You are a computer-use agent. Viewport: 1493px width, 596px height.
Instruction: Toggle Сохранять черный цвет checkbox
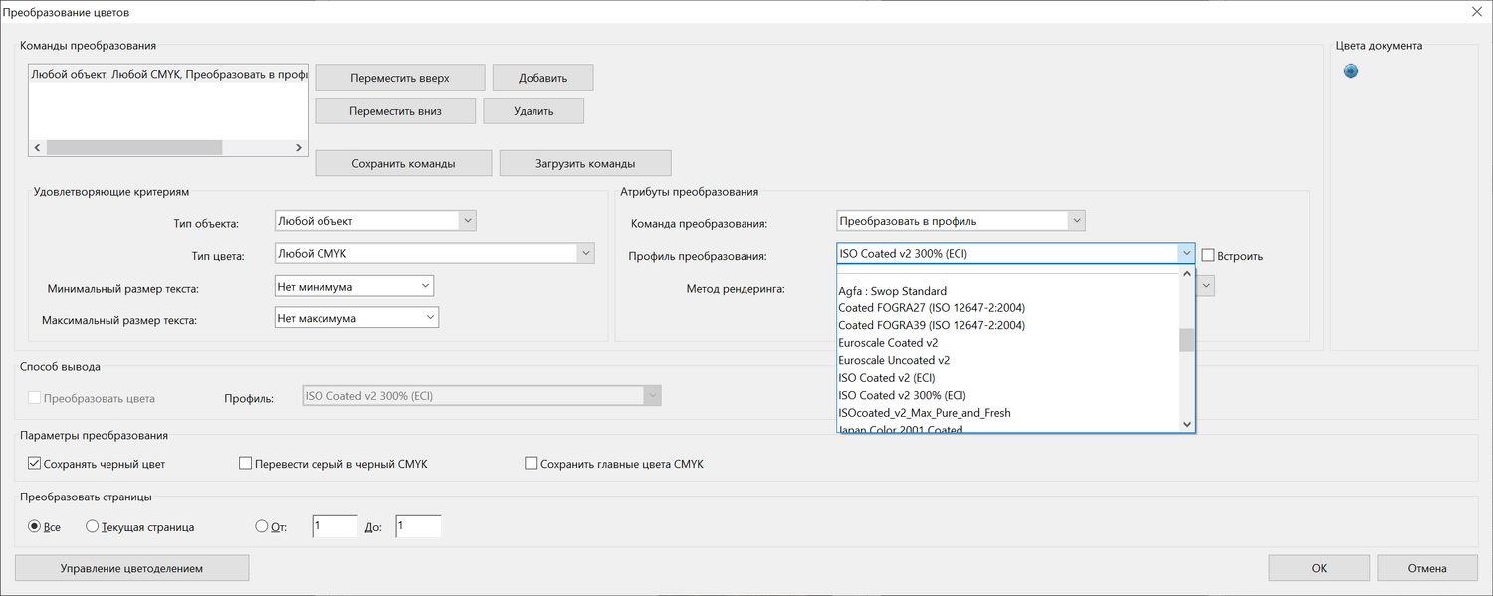click(x=35, y=463)
